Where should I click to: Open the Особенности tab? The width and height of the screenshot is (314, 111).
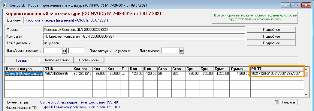pos(89,60)
